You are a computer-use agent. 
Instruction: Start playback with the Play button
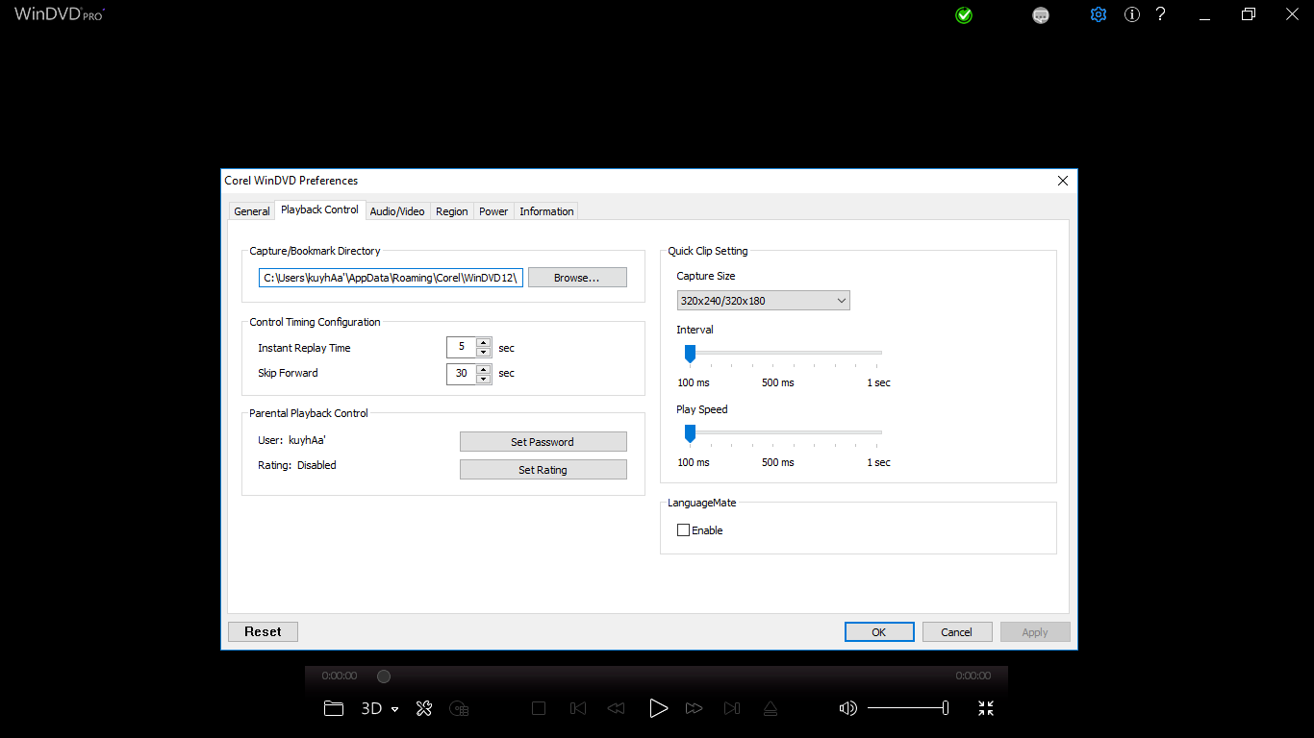pos(658,708)
